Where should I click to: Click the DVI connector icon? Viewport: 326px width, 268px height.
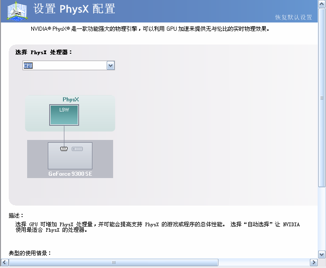[77, 149]
